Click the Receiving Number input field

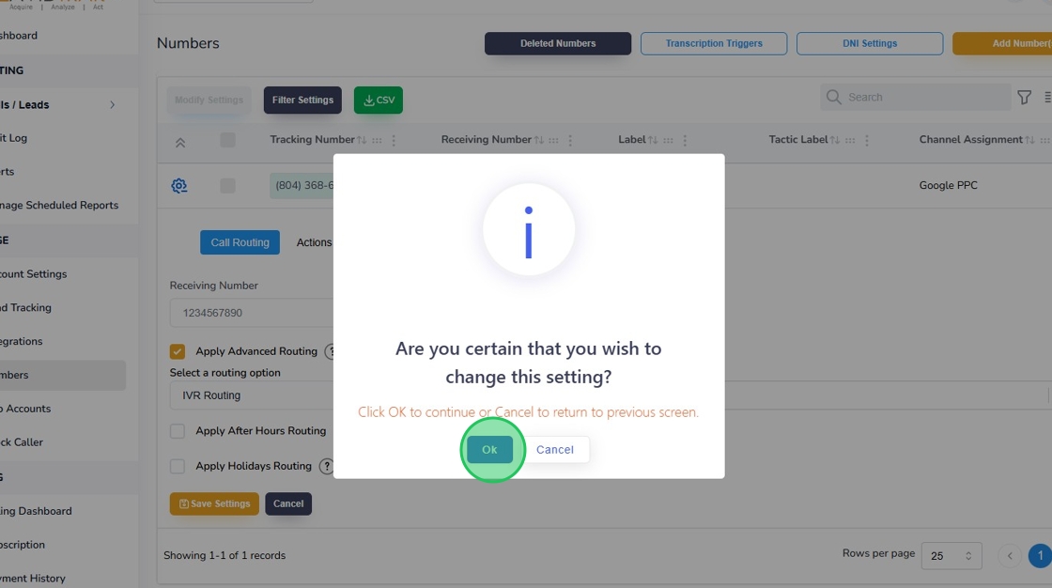(250, 313)
